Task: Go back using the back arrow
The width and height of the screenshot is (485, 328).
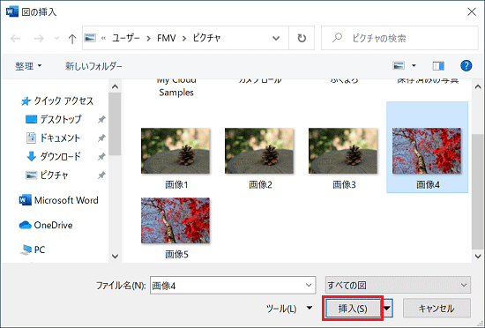Action: (16, 38)
